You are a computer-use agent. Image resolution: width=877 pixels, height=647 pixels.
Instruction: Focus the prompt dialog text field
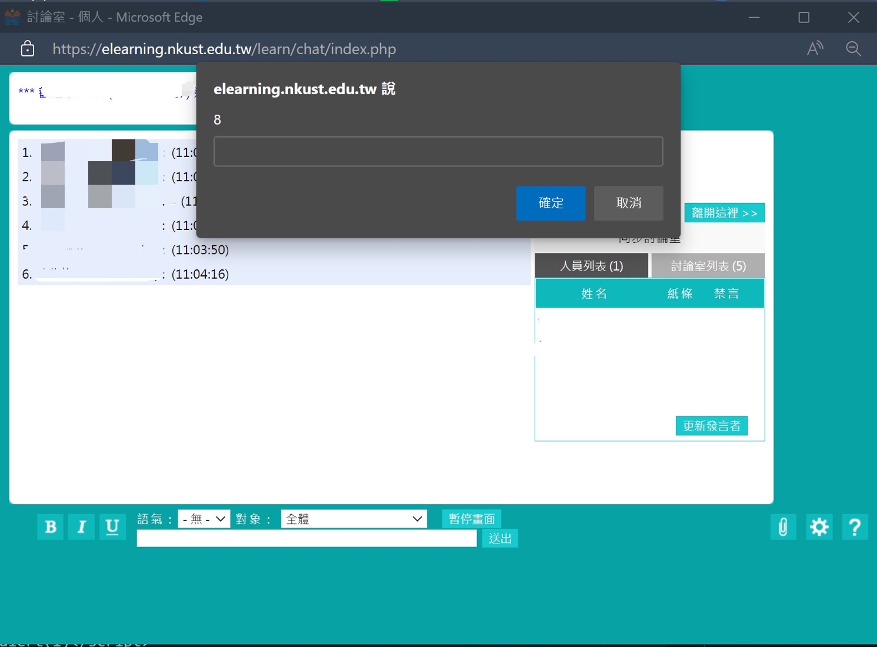click(438, 152)
